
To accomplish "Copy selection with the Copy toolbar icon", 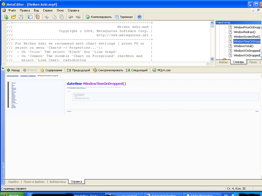I will tap(54, 17).
